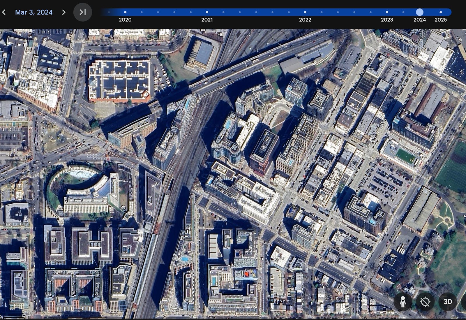This screenshot has width=466, height=320.
Task: Click the lone dot between 2023 and 2024
Action: pyautogui.click(x=403, y=12)
